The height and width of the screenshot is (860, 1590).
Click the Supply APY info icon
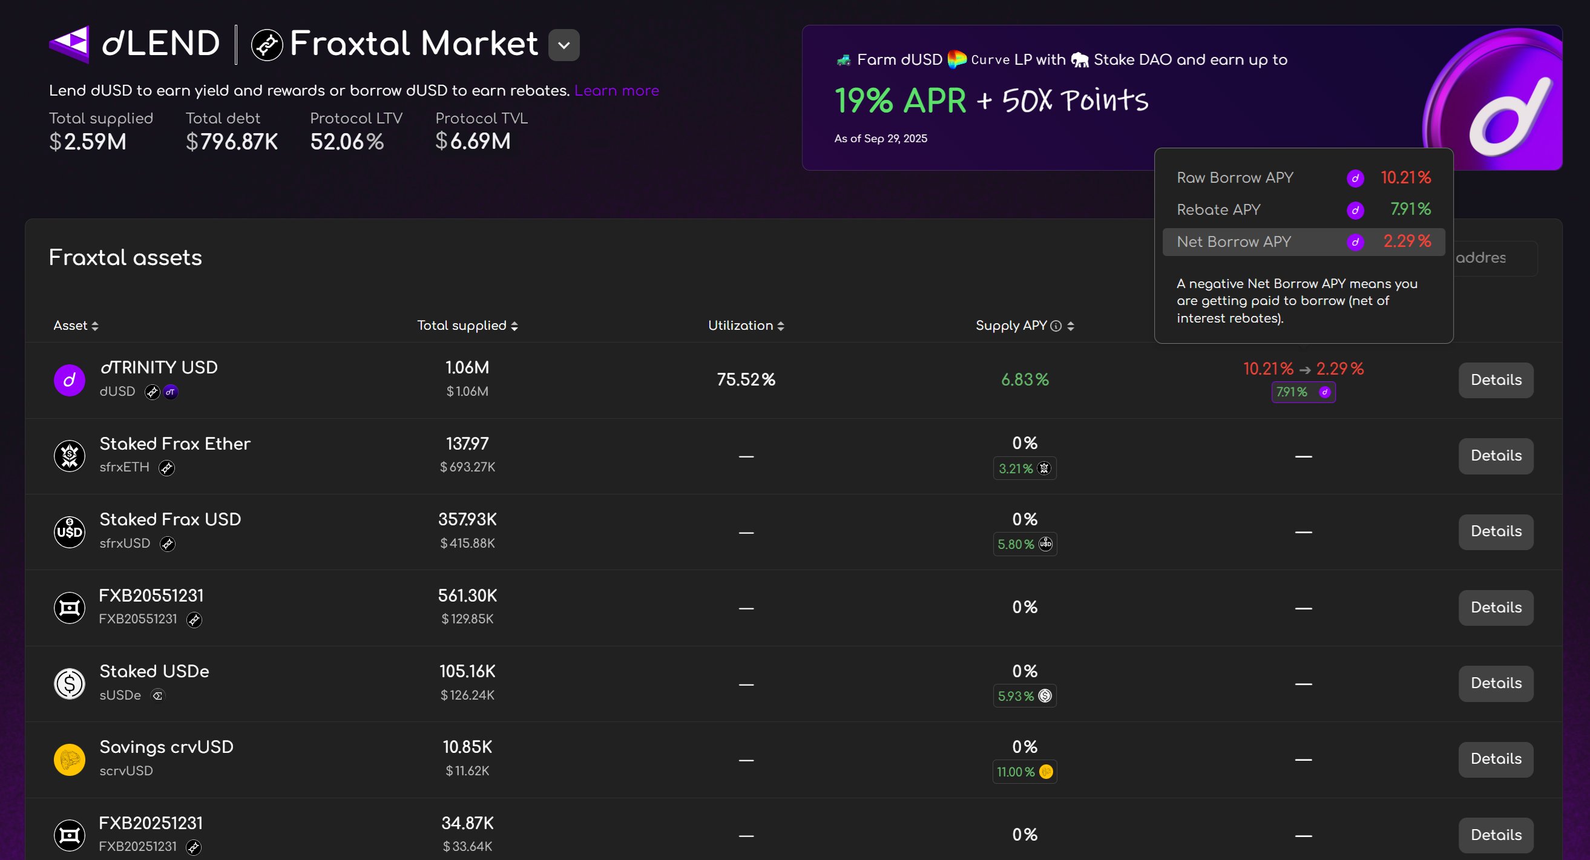1057,326
